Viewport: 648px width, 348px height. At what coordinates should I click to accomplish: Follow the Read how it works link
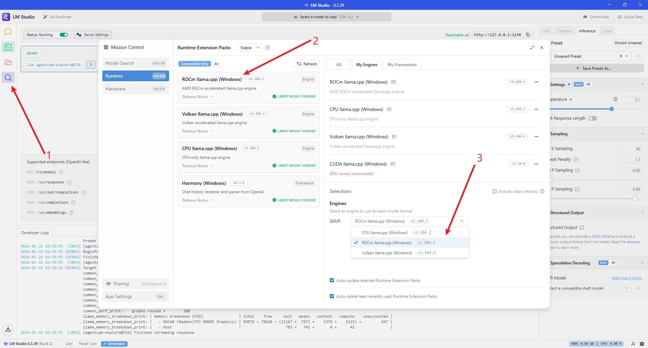[x=627, y=278]
